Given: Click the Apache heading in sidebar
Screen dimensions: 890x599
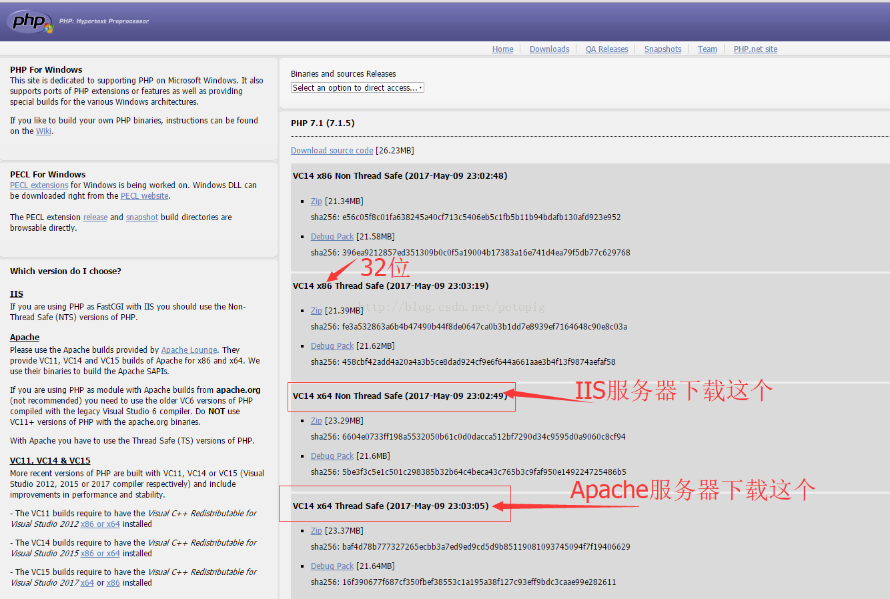Looking at the screenshot, I should click(x=25, y=338).
